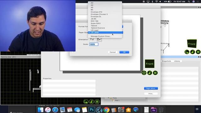Click battery status in menu bar
This screenshot has height=113, width=201.
(x=167, y=2)
